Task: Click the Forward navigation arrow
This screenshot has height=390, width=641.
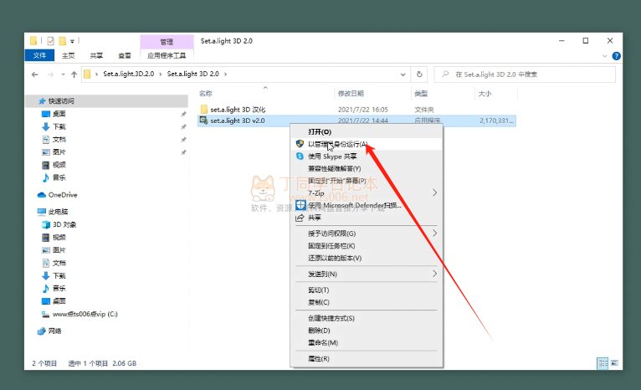Action: coord(50,74)
